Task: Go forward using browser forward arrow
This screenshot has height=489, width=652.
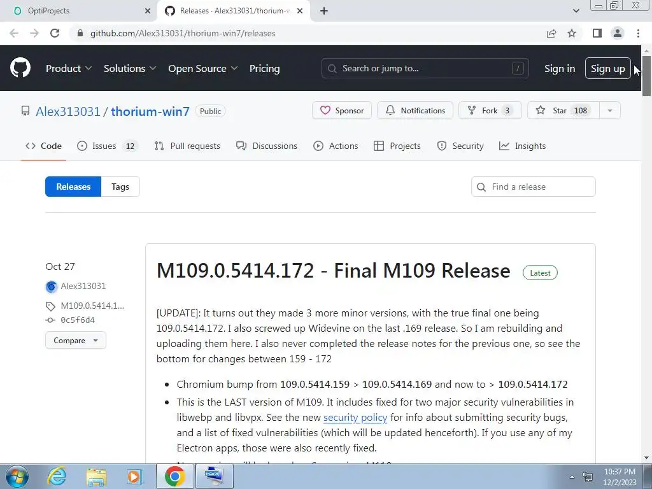Action: [34, 33]
